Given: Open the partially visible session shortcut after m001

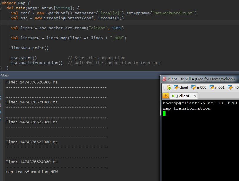Looking at the screenshot, I should pos(234,87).
